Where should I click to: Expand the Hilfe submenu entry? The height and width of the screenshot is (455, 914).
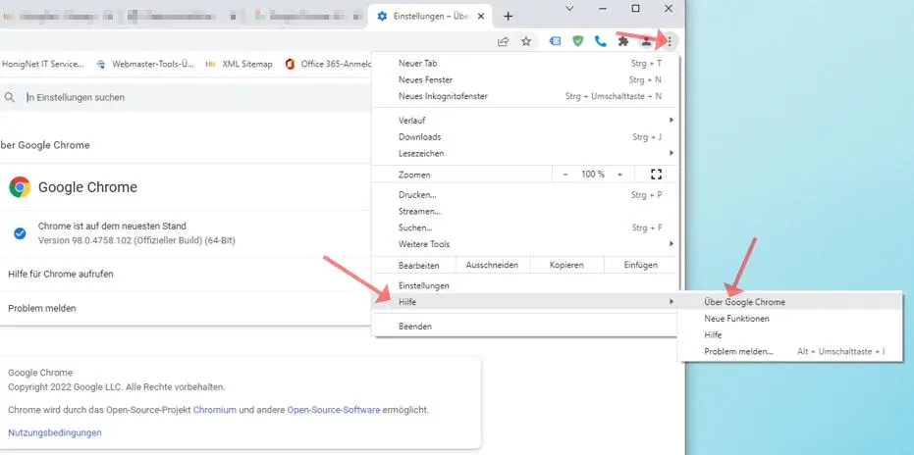(524, 302)
